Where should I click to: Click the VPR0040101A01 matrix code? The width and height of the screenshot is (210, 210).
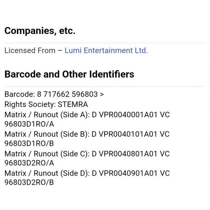point(128,134)
